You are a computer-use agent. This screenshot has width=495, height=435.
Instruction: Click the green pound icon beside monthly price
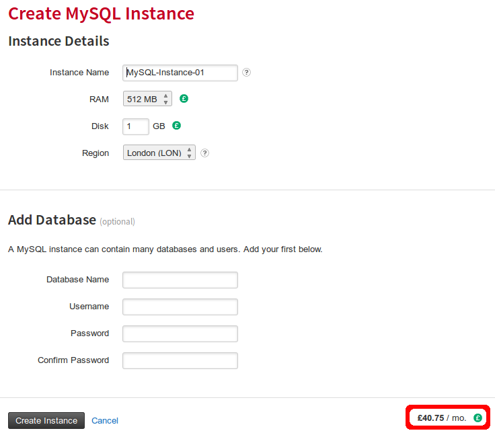coord(478,418)
